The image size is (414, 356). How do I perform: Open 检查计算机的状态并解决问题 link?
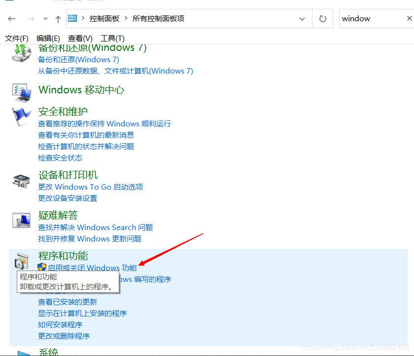pos(86,147)
